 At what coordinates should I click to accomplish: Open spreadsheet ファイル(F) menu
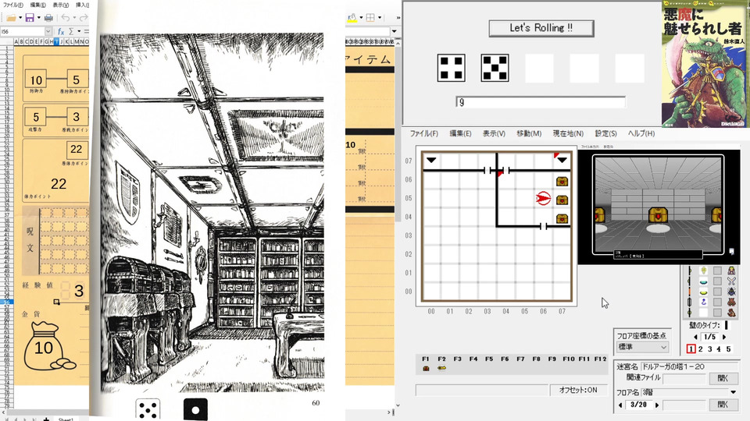(x=13, y=5)
